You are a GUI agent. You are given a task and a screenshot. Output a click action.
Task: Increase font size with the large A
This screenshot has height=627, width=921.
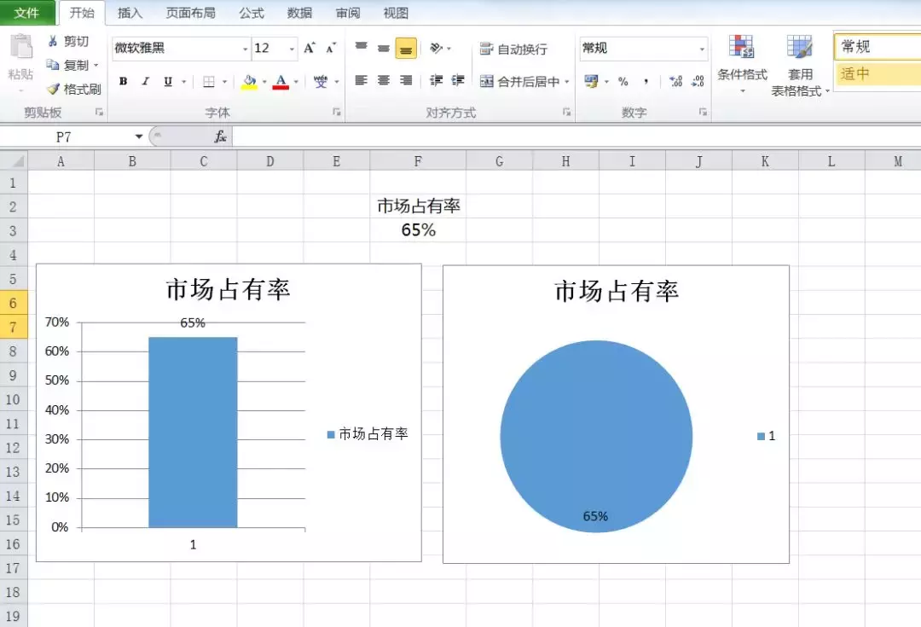coord(310,48)
